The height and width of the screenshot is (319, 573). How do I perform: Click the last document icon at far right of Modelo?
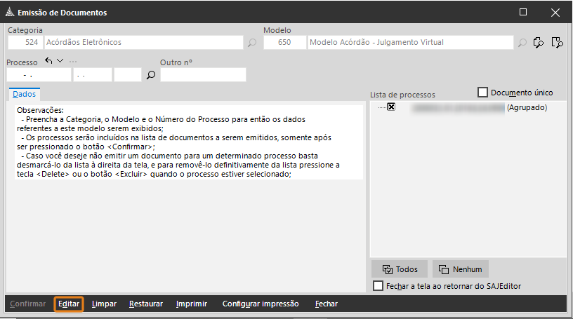coord(558,43)
